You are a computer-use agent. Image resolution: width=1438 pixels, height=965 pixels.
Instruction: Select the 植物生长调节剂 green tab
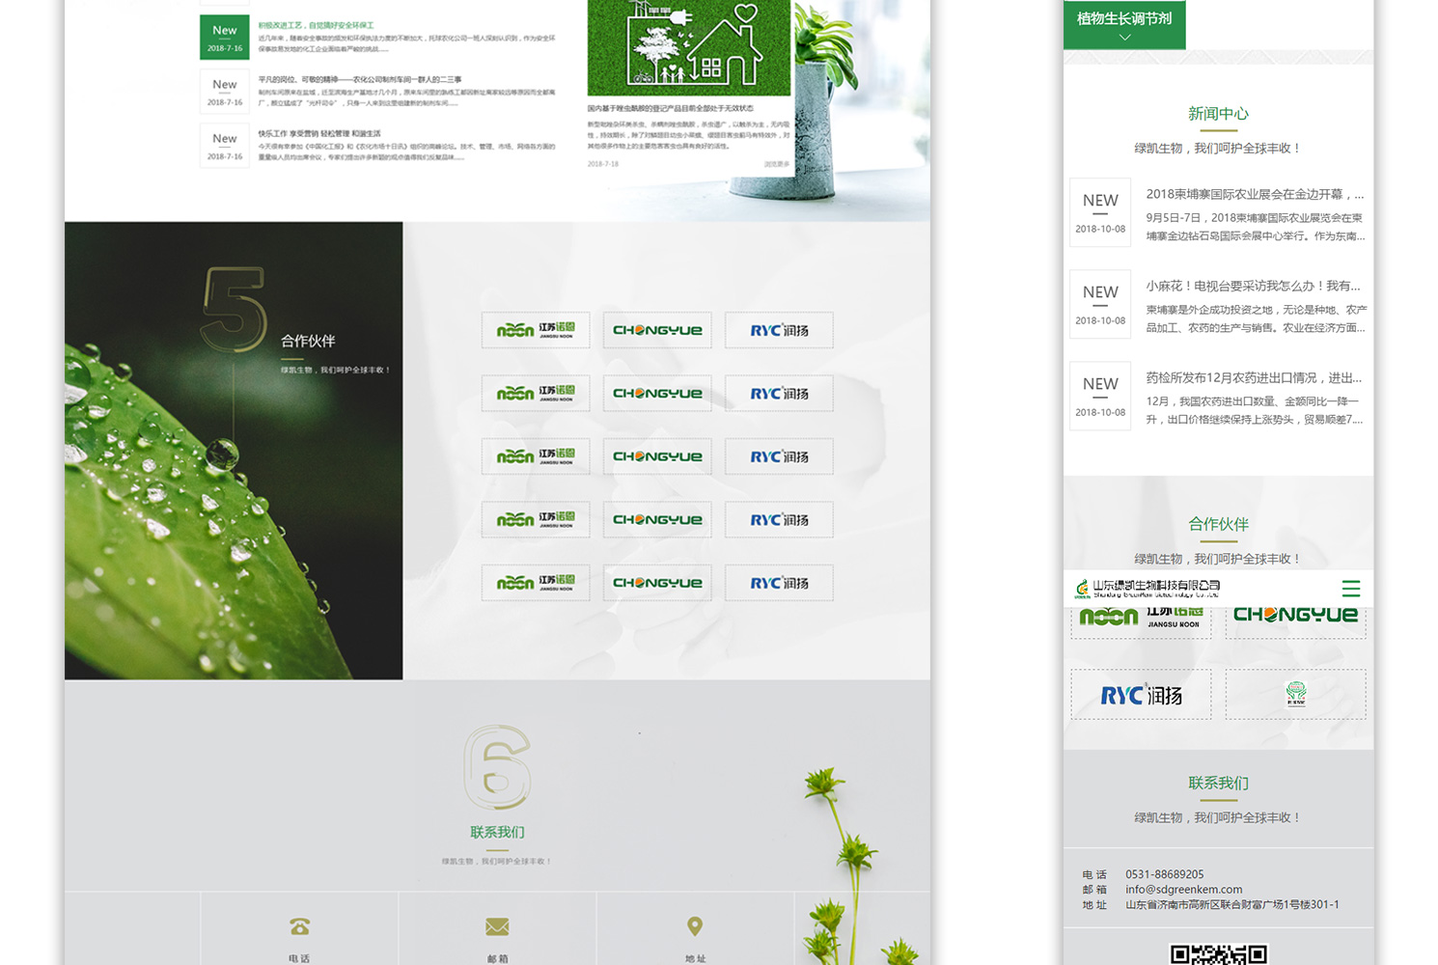coord(1124,19)
